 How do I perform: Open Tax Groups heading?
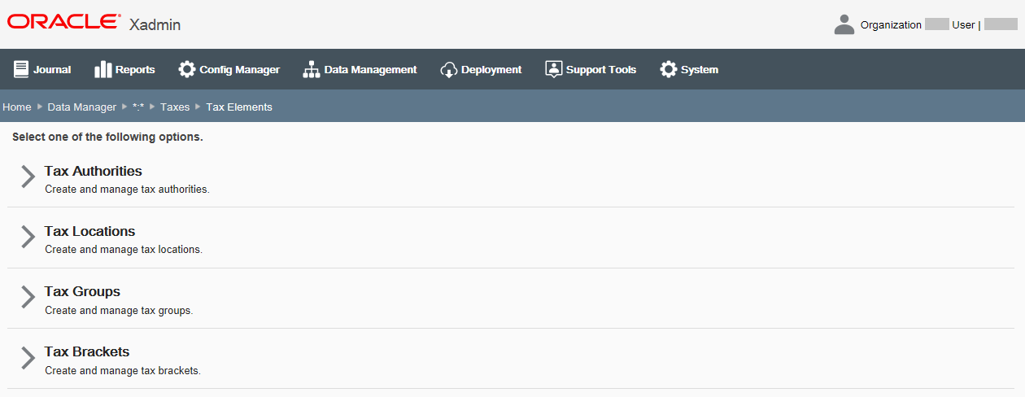pyautogui.click(x=82, y=291)
